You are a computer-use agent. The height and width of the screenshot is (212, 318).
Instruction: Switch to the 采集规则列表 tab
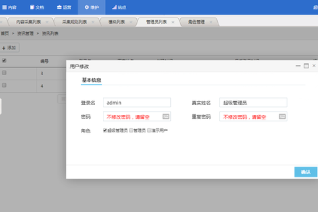(74, 22)
